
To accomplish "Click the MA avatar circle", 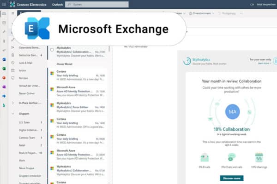I will (233, 112).
